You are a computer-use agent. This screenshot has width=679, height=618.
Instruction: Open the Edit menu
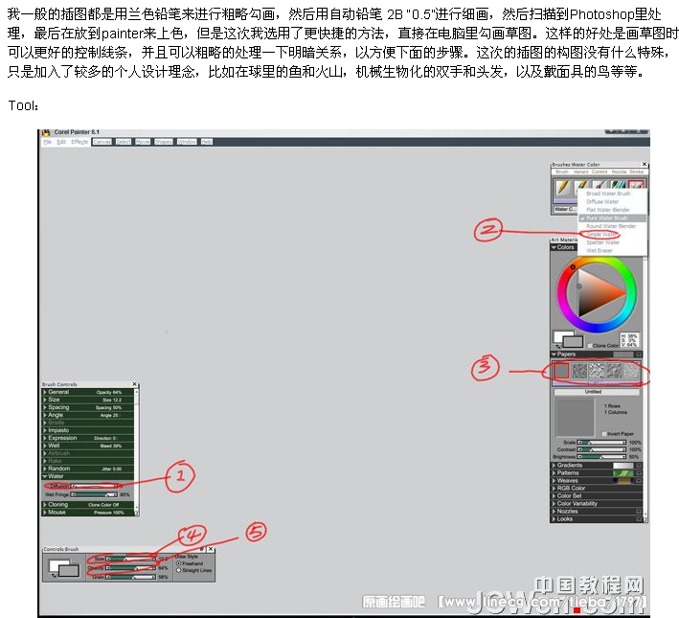click(x=61, y=142)
